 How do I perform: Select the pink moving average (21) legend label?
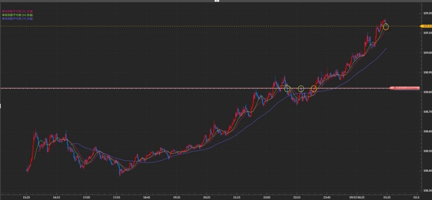point(17,11)
